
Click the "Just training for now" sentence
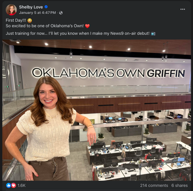coord(77,33)
